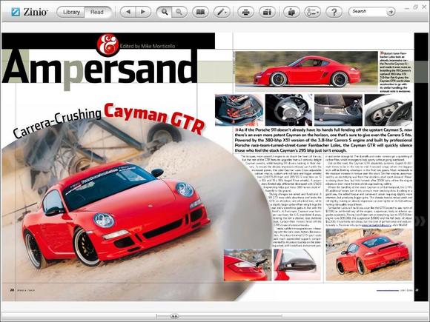Click the website link in article text
This screenshot has width=430, height=322.
coord(377,225)
